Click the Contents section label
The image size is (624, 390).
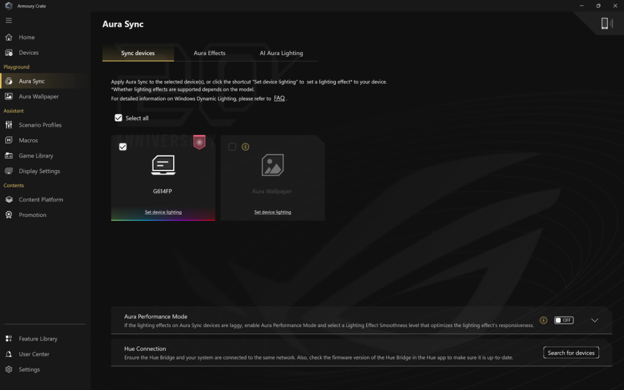coord(14,186)
